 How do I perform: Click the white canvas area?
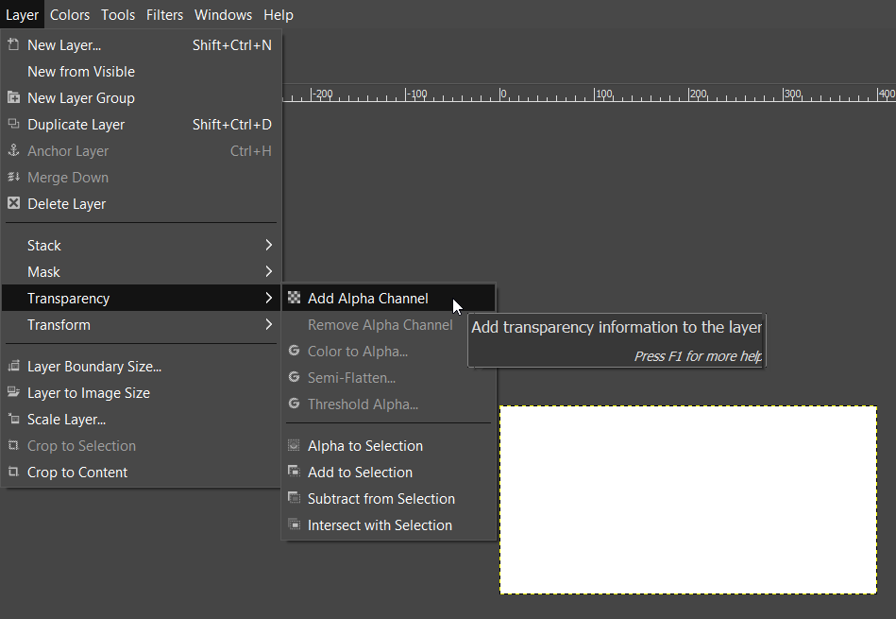(x=688, y=500)
